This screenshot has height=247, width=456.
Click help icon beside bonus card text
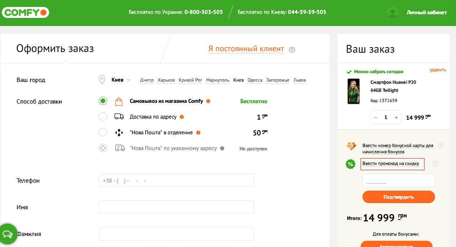click(x=441, y=146)
